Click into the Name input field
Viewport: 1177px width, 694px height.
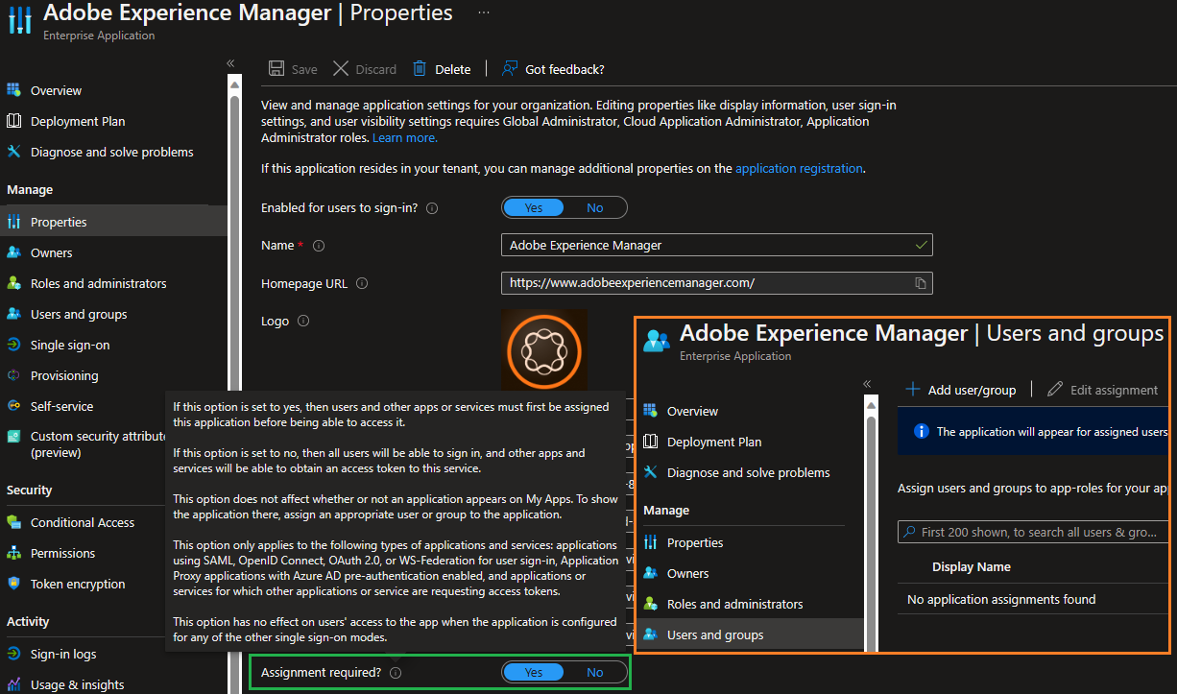pos(716,245)
